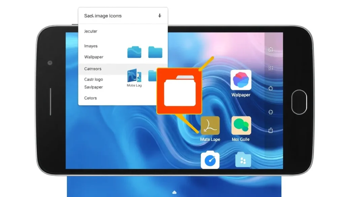Click the down arrow in menu header
The width and height of the screenshot is (345, 197).
(x=160, y=16)
